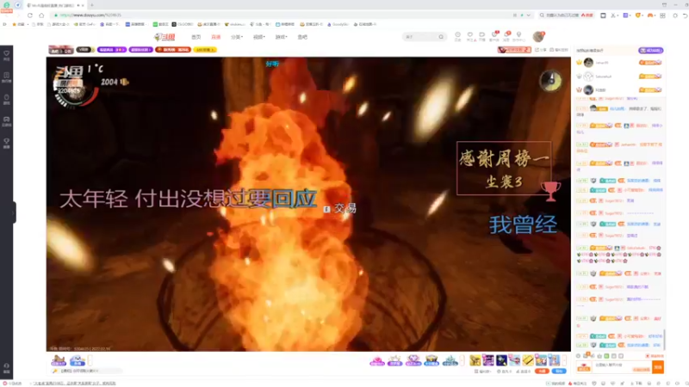Click the emoji icon in chat toolbar
Viewport: 689px width, 387px height.
pos(578,356)
